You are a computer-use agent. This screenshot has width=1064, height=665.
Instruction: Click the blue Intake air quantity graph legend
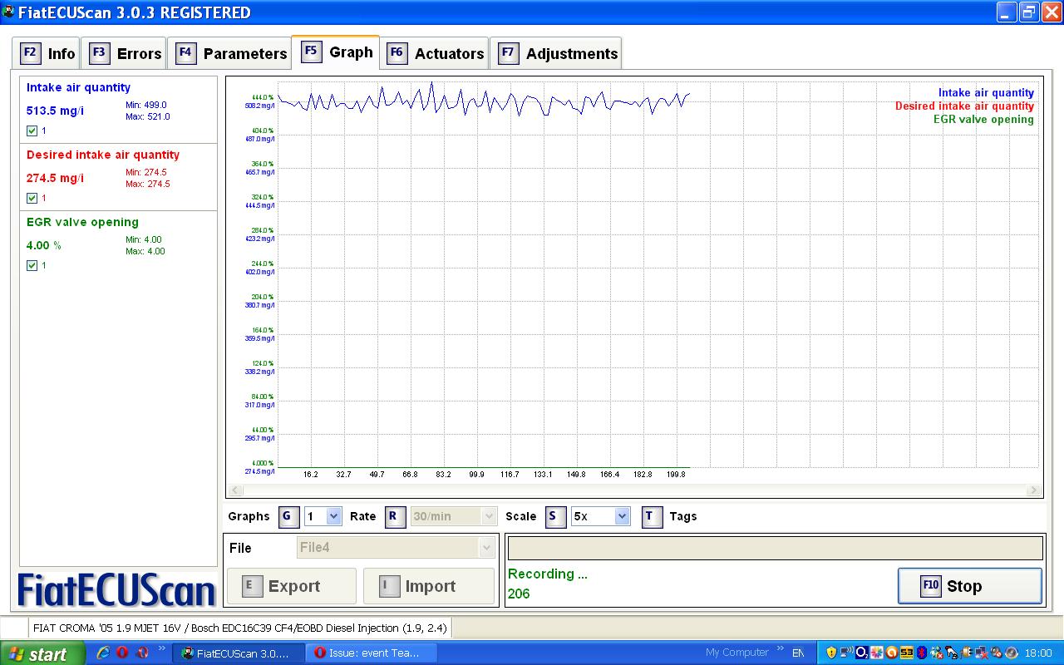point(986,93)
